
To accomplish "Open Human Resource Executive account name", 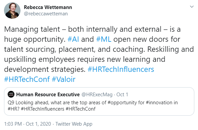I will 48,95.
